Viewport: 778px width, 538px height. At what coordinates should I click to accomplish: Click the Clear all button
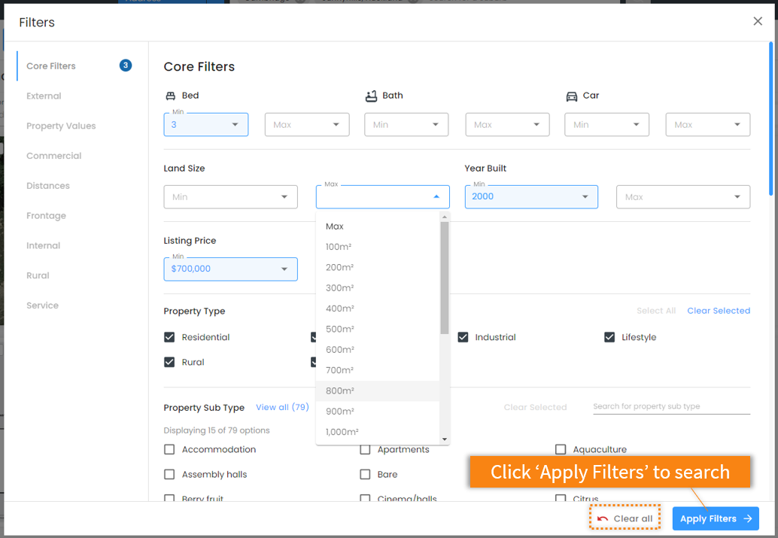(x=625, y=518)
